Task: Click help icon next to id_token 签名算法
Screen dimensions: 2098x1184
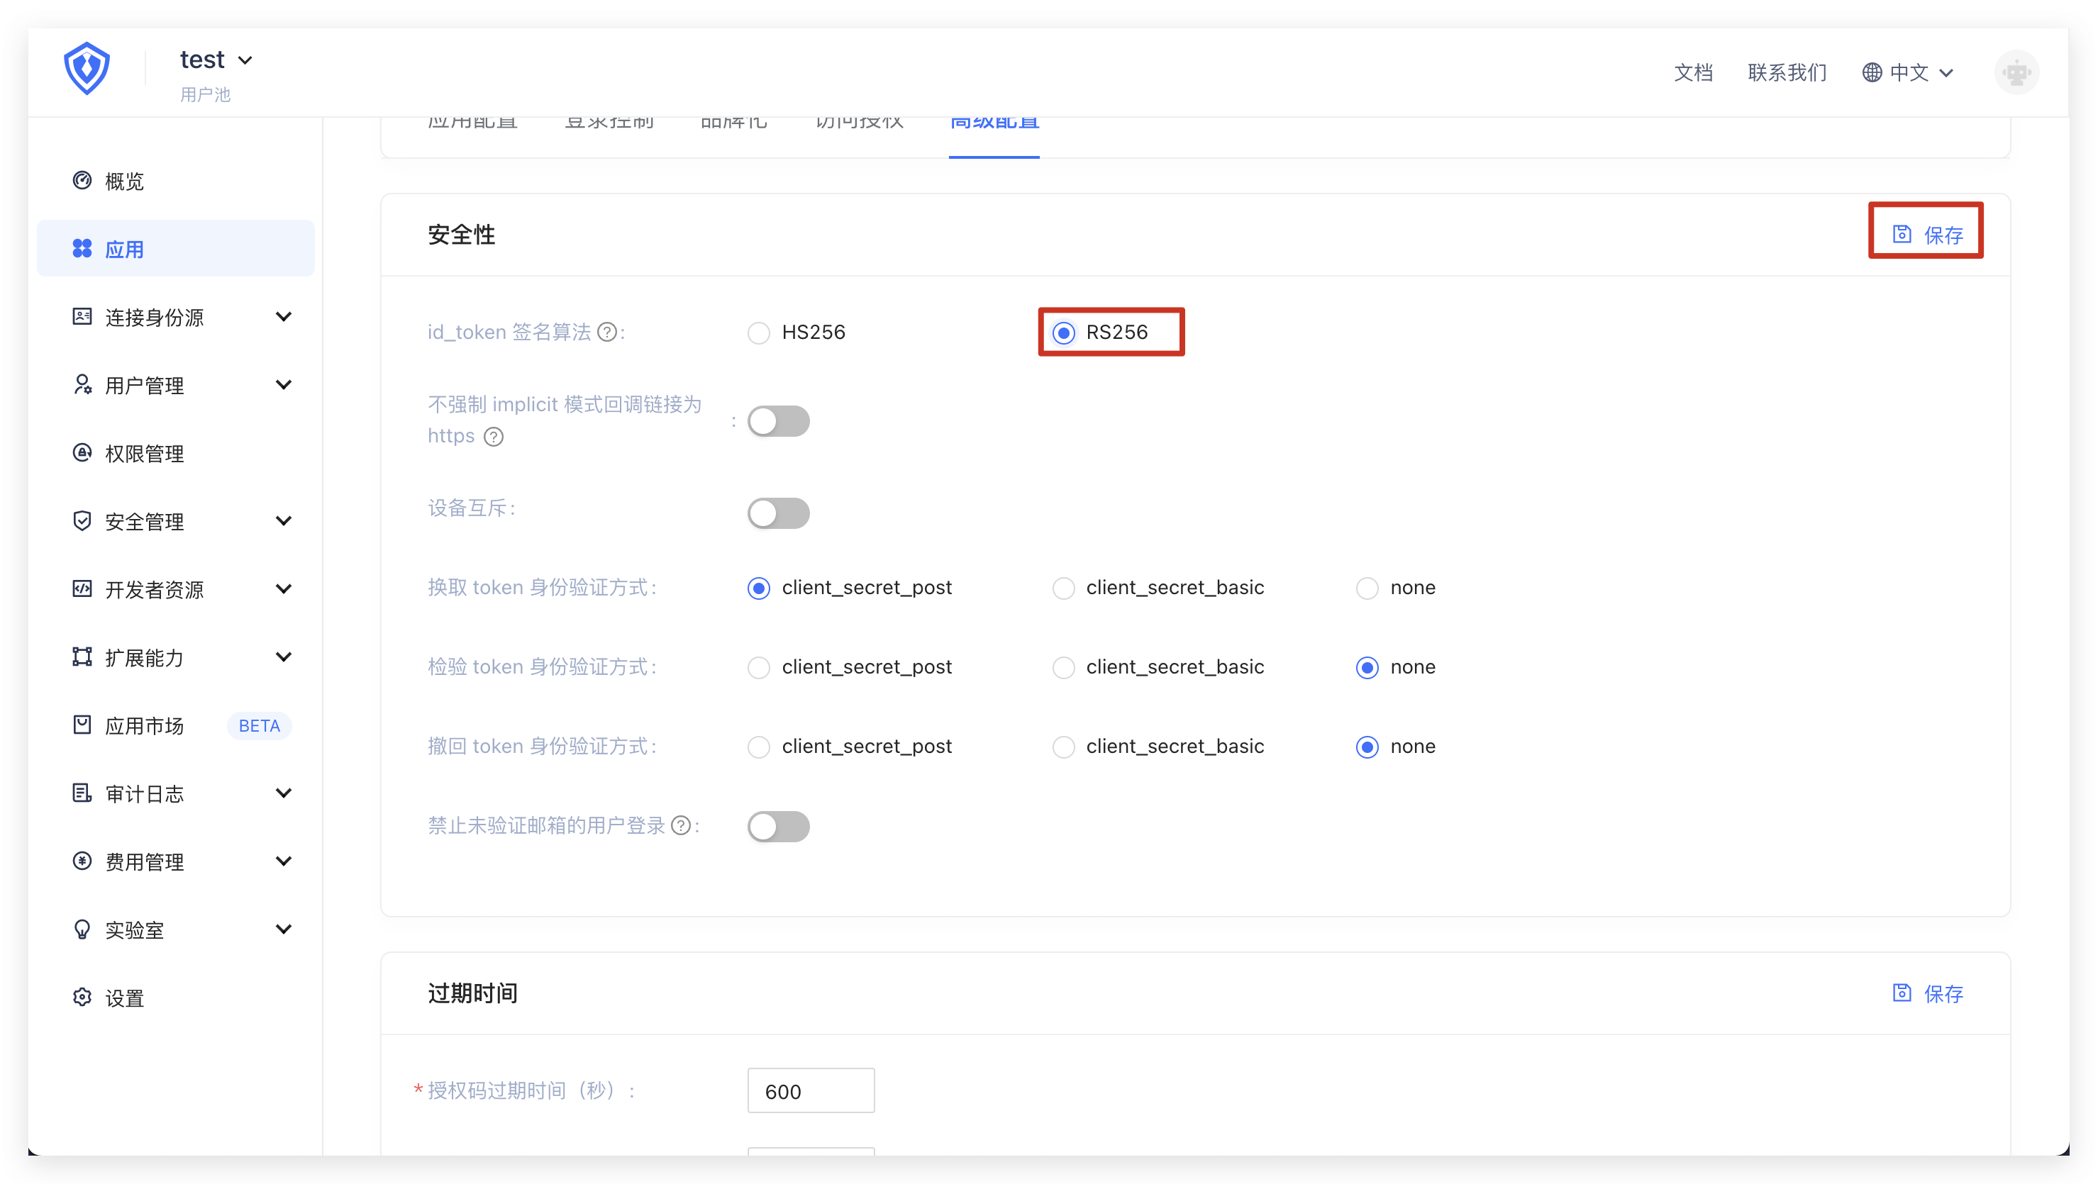Action: pos(606,333)
